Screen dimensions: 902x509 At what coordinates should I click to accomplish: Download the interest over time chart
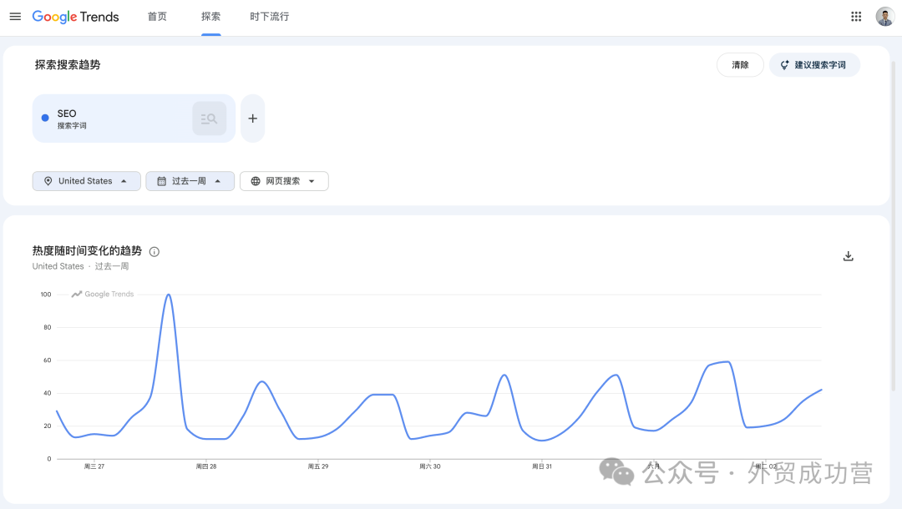point(848,256)
